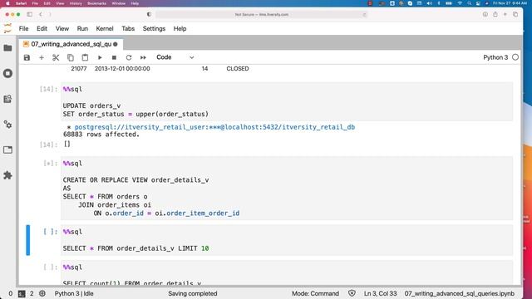Restart kernel and run all cells icon
532x299 pixels.
(x=143, y=57)
